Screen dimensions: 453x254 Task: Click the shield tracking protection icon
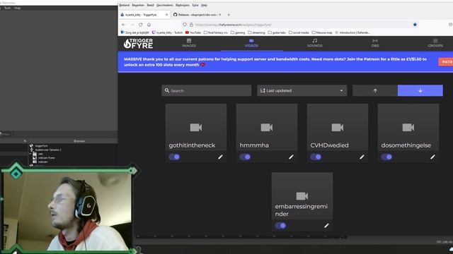[x=185, y=25]
